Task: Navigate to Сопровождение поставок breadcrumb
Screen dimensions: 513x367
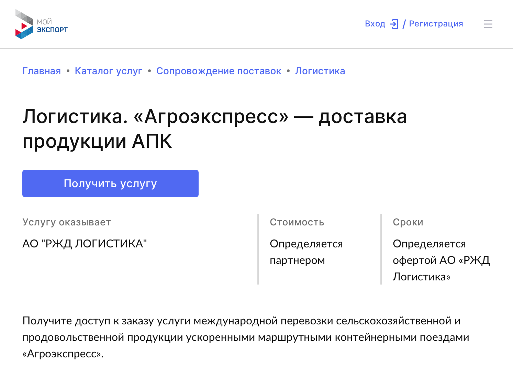Action: (x=219, y=71)
